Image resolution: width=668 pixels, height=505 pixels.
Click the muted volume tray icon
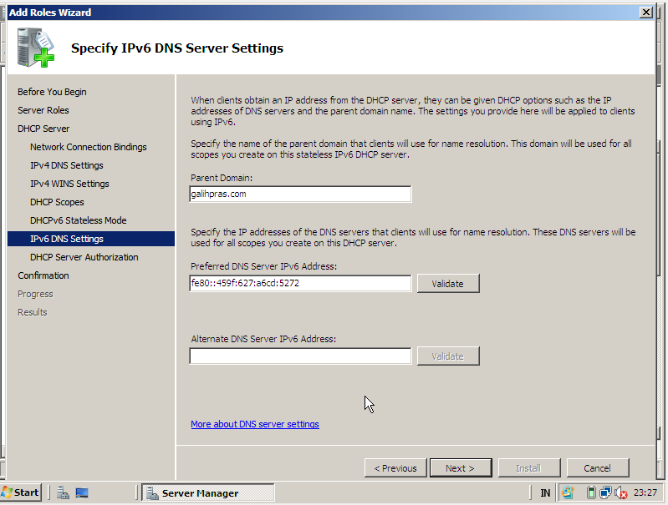tap(621, 493)
